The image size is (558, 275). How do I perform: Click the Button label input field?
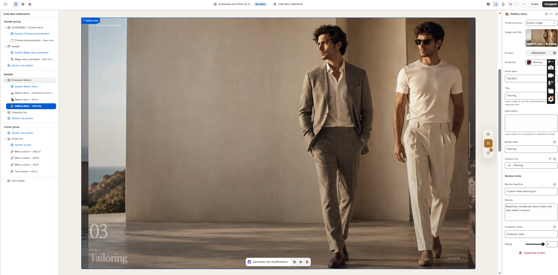click(531, 149)
